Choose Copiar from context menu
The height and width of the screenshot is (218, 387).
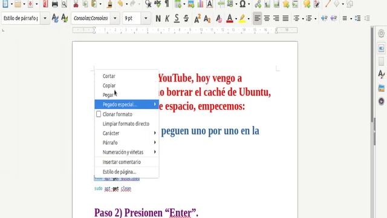pos(126,85)
